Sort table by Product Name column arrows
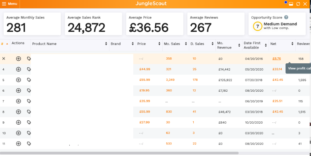311x156 pixels. 106,44
